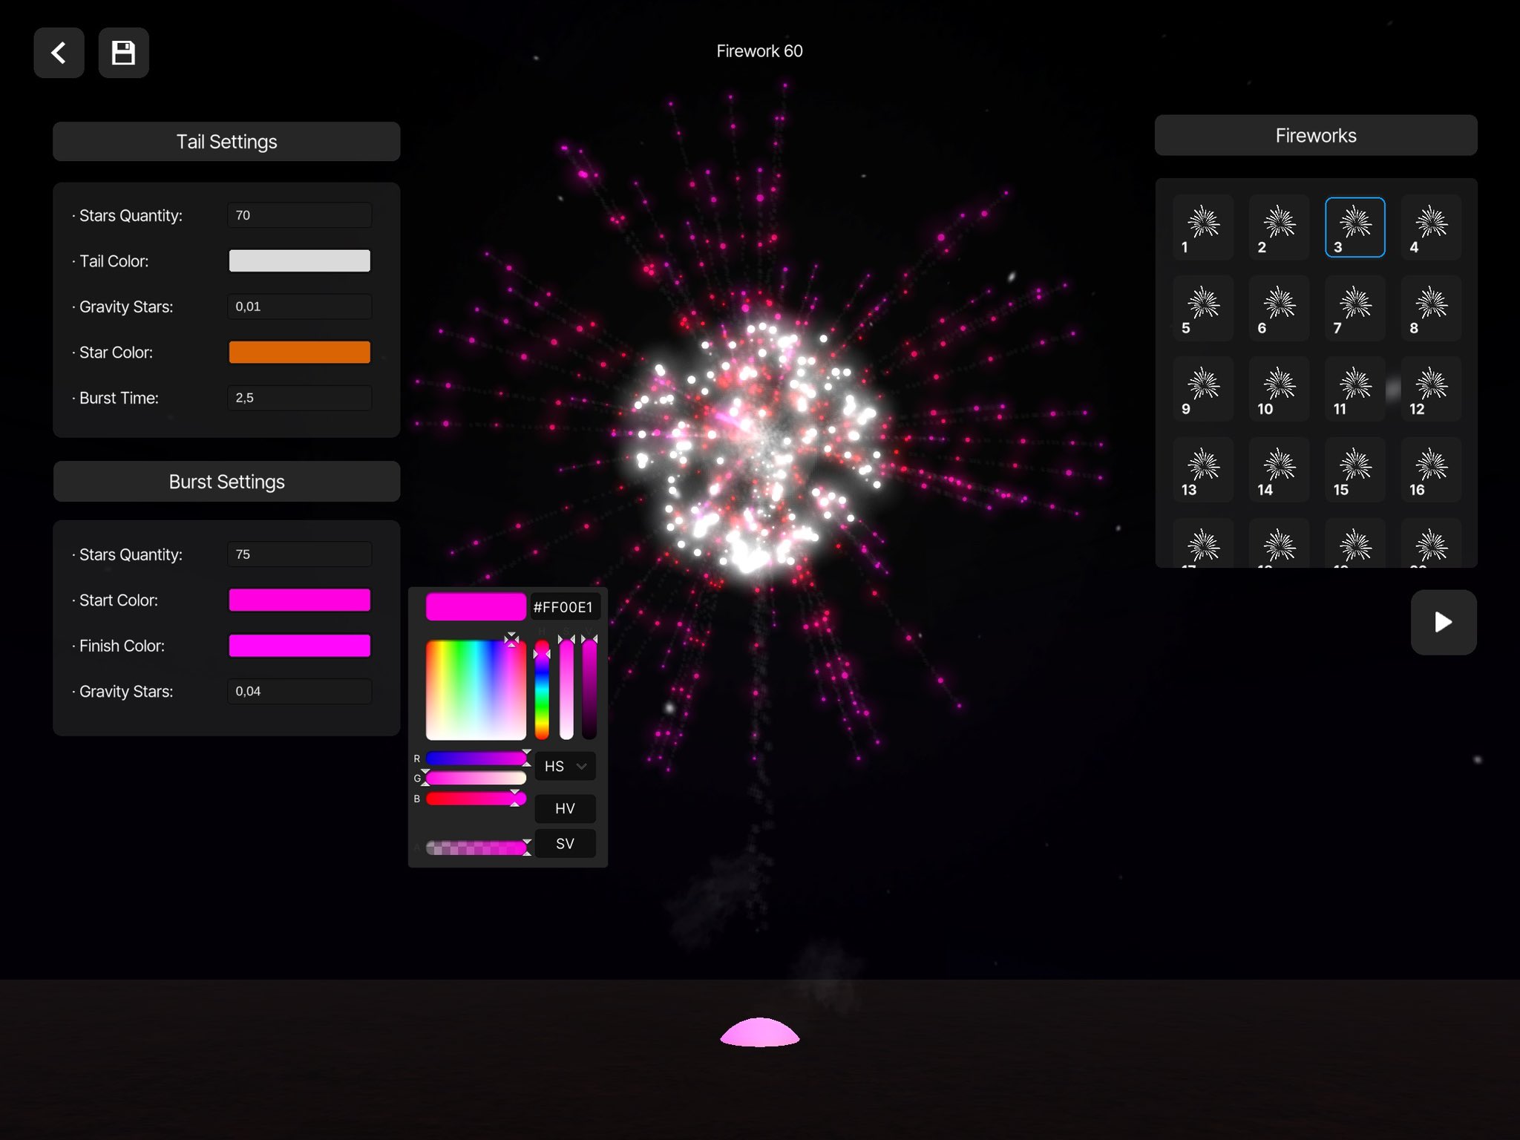Select firework preset 7 from the grid
Viewport: 1520px width, 1140px height.
tap(1354, 306)
